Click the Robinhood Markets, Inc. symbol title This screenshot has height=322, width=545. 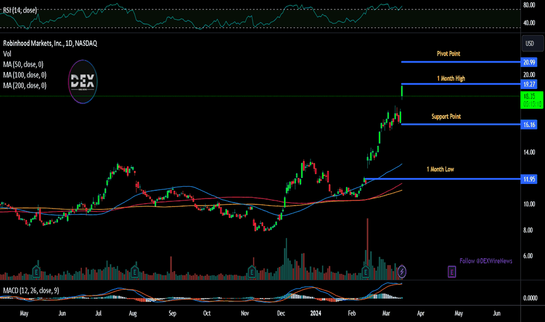50,43
